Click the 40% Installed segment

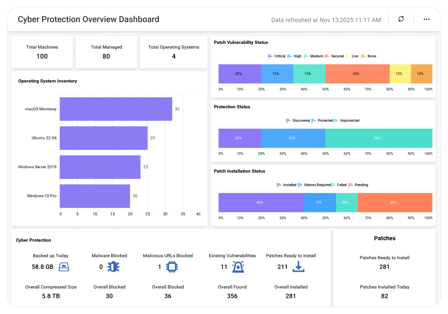point(261,202)
